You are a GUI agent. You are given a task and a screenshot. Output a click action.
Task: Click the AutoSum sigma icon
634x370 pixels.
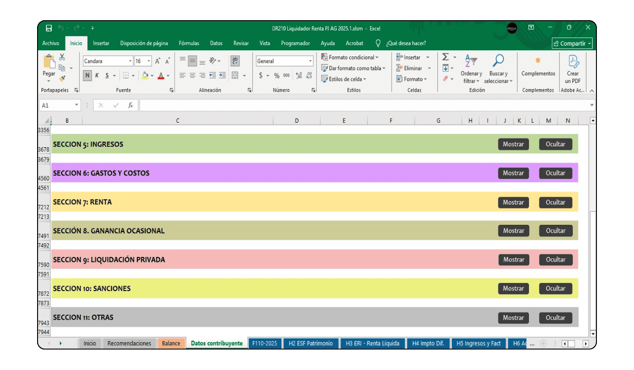445,57
